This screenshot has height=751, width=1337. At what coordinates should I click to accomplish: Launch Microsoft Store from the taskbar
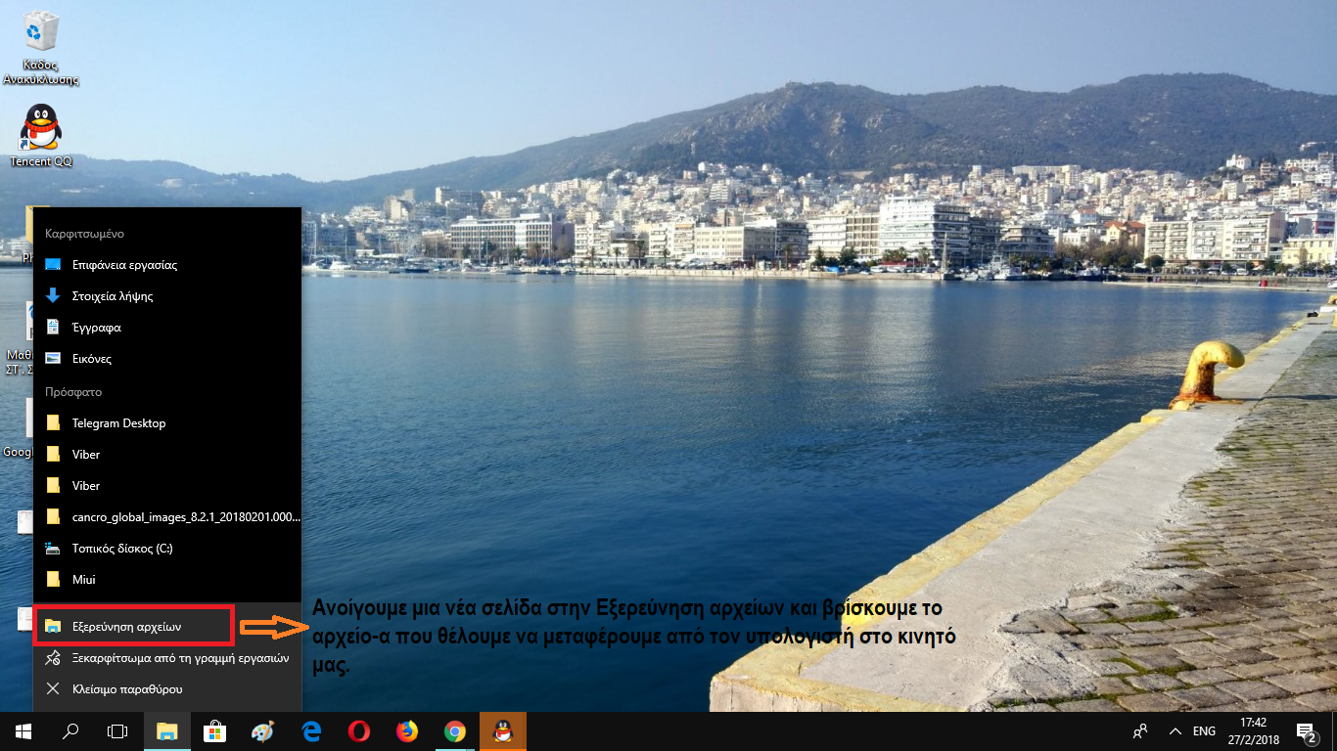(x=214, y=730)
